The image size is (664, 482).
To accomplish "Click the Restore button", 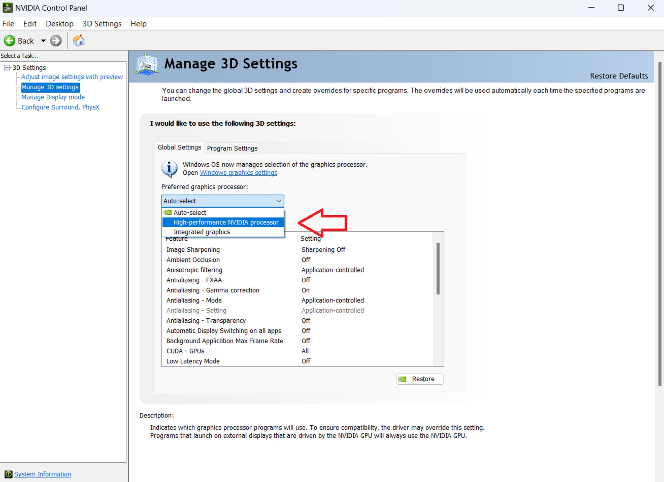I will click(420, 379).
